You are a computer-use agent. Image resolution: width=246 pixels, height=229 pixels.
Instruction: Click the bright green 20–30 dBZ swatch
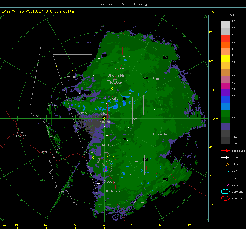[225, 113]
